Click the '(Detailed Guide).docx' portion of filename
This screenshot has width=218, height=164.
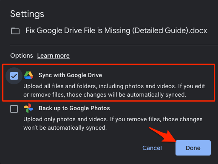point(170,31)
